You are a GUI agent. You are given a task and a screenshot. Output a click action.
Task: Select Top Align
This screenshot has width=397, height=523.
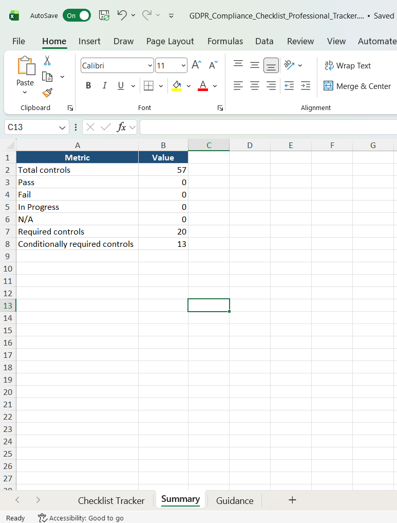[238, 65]
